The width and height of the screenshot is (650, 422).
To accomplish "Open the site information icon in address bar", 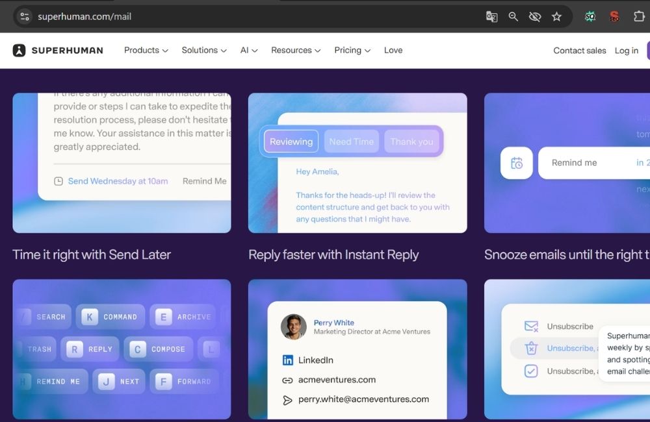I will tap(25, 17).
